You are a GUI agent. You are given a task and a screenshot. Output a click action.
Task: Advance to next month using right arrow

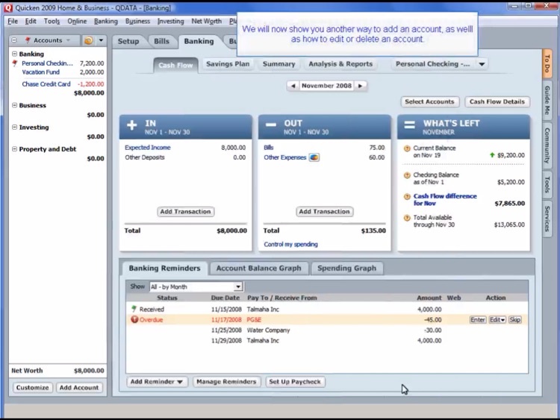(x=361, y=86)
